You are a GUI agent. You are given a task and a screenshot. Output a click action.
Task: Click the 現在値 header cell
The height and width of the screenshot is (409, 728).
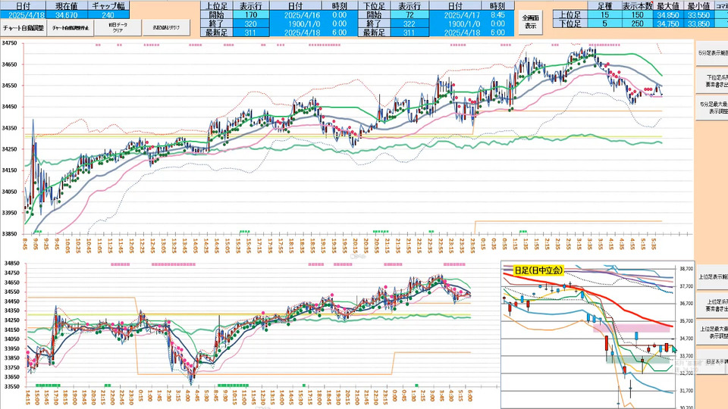(67, 6)
